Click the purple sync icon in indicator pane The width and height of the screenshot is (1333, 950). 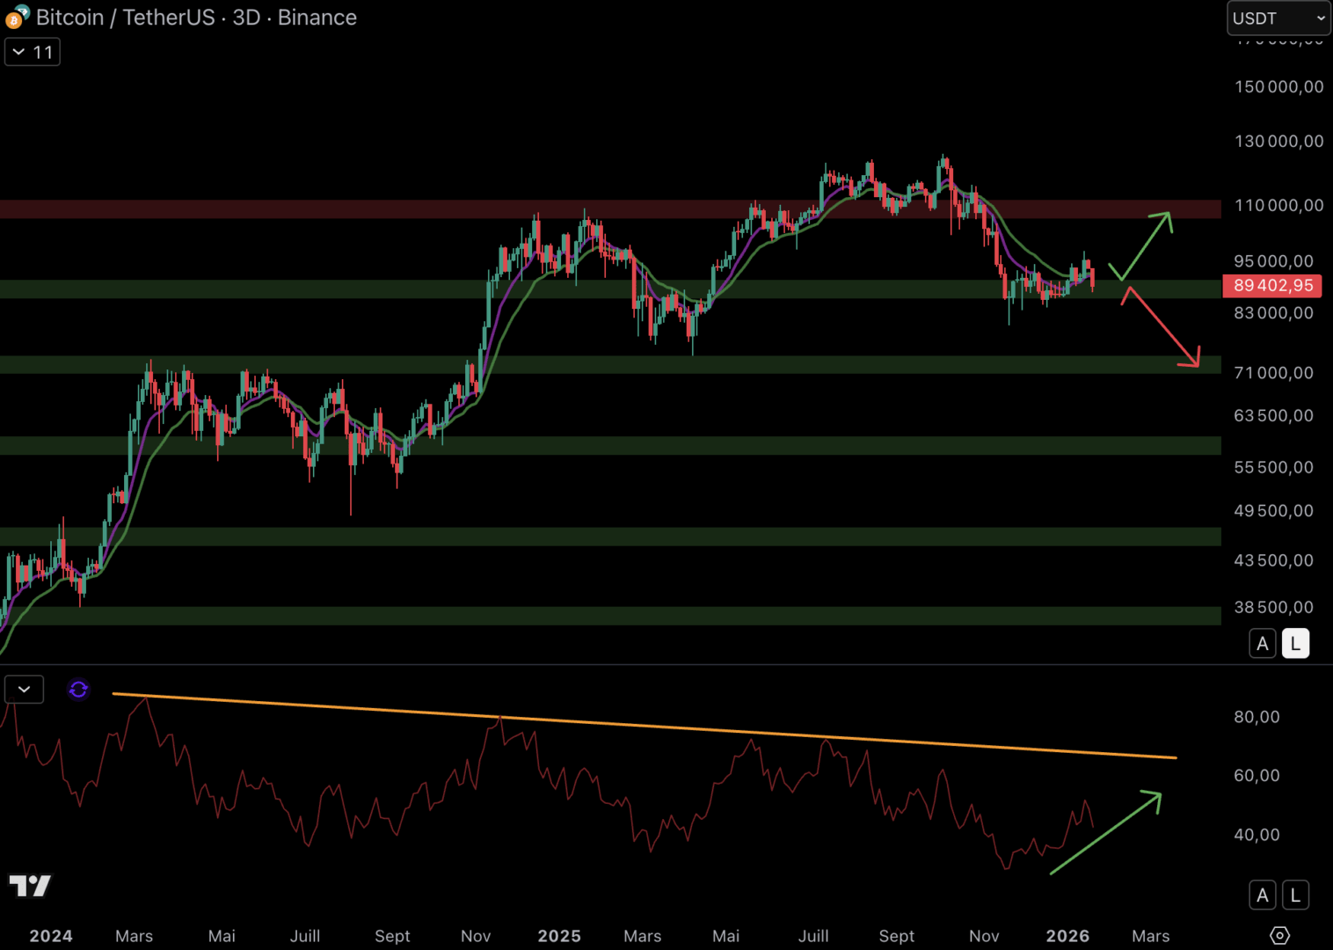tap(78, 690)
